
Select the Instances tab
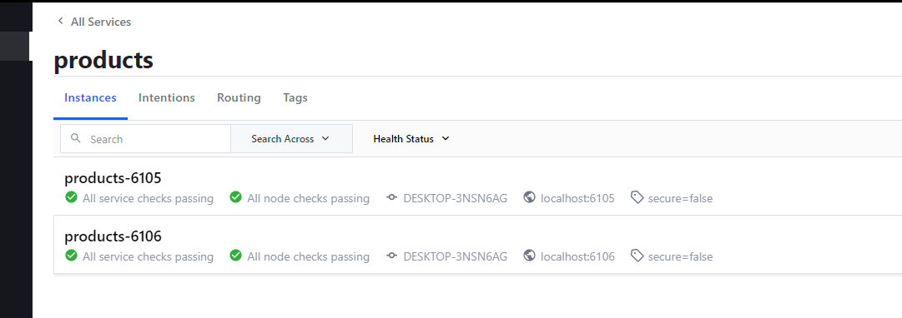coord(90,97)
